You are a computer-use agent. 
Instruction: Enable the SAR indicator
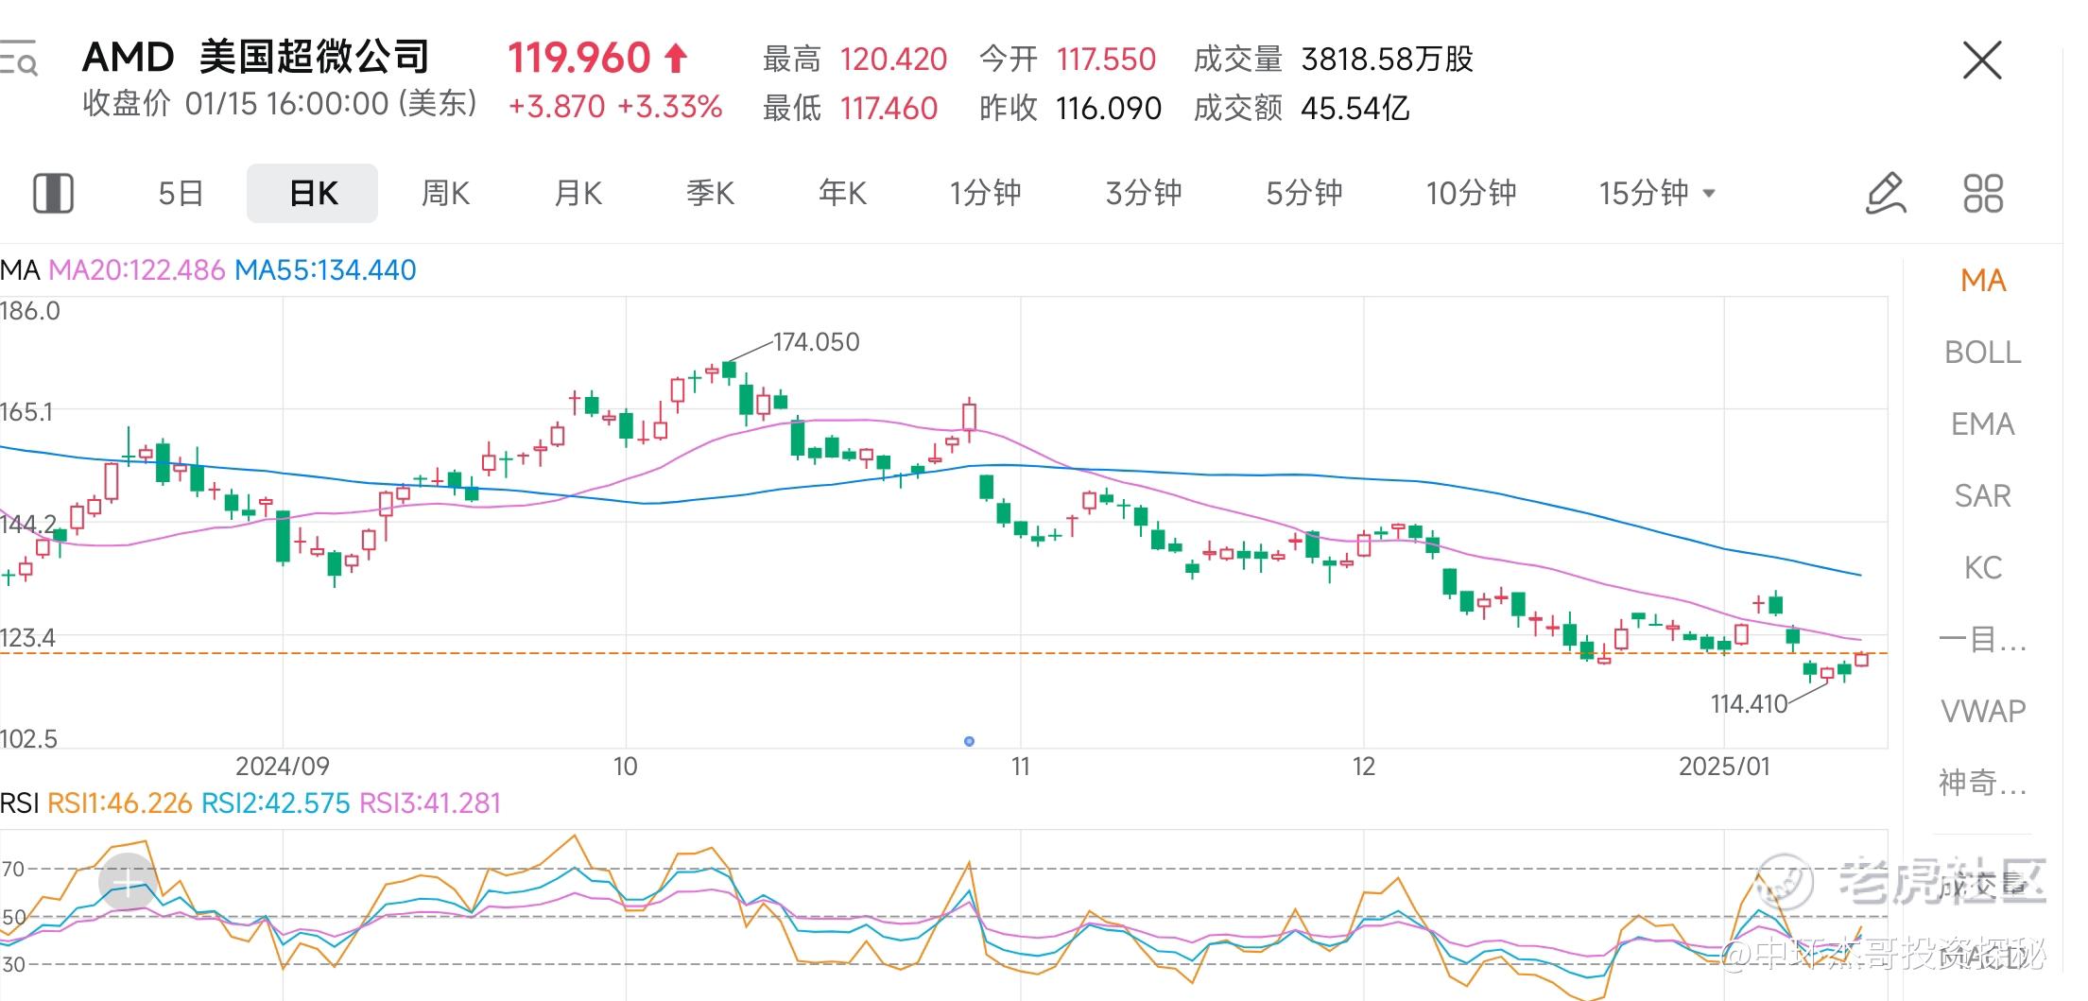(1982, 495)
